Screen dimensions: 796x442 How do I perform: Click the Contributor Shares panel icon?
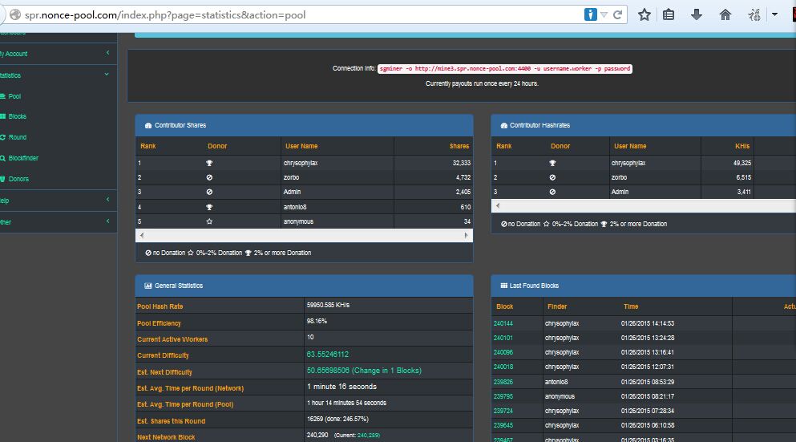point(148,125)
